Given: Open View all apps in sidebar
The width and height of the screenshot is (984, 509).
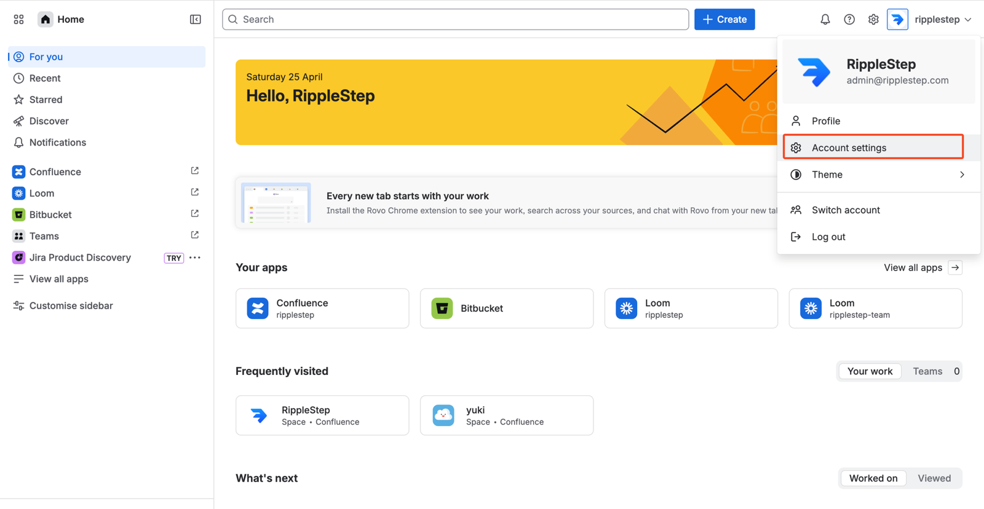Looking at the screenshot, I should pyautogui.click(x=107, y=279).
